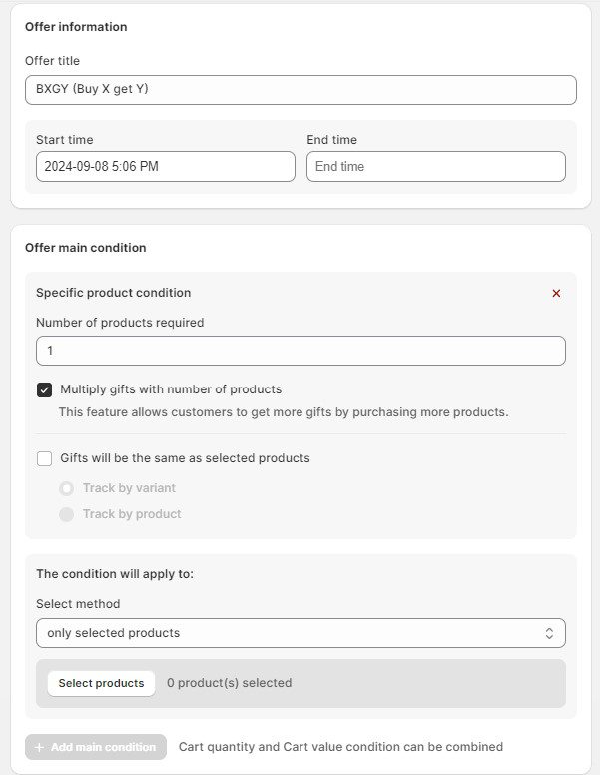Image resolution: width=600 pixels, height=775 pixels.
Task: Choose the Track by variant radio button
Action: click(67, 488)
